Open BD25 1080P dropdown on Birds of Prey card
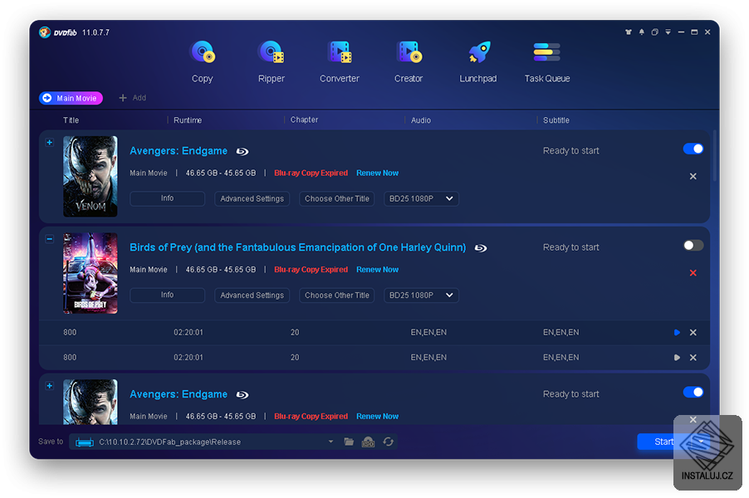This screenshot has height=498, width=749. click(421, 295)
